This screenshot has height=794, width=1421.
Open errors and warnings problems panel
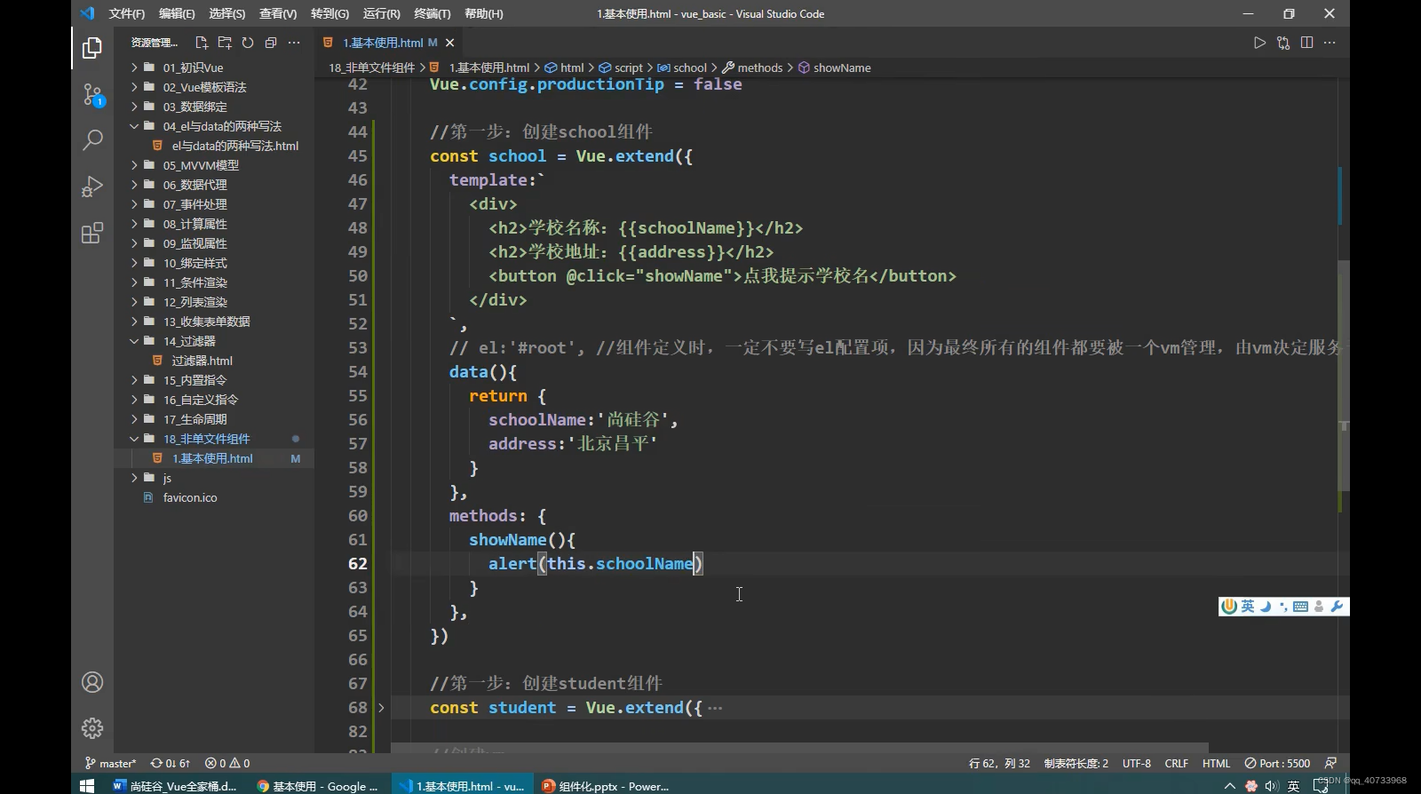coord(227,763)
